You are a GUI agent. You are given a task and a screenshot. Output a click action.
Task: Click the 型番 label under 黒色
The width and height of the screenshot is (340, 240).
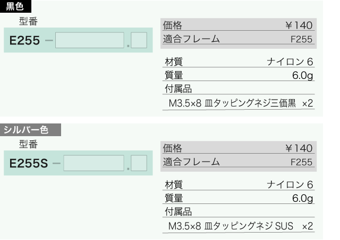click(28, 22)
